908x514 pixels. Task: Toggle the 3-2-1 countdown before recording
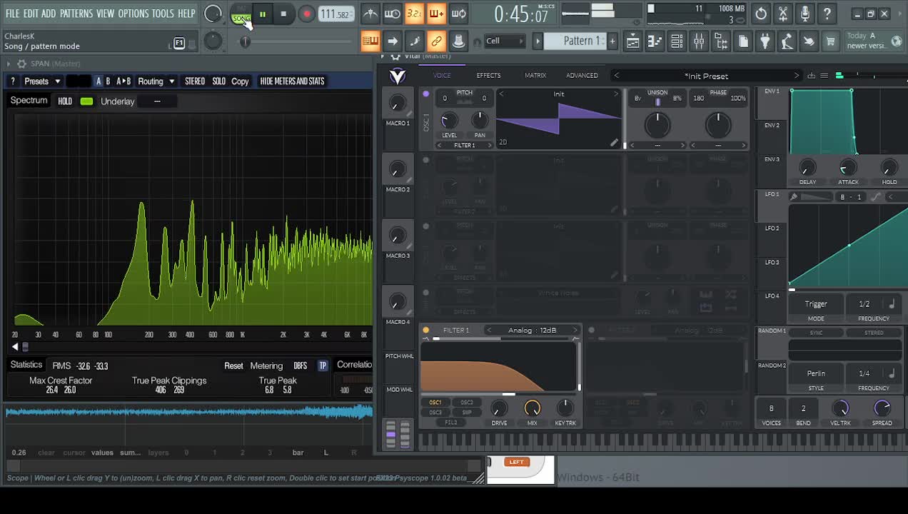(x=415, y=14)
